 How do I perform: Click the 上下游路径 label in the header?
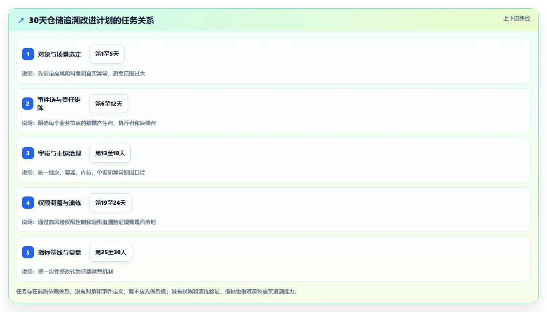point(516,18)
